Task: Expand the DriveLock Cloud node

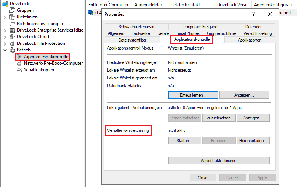Action: click(x=5, y=37)
